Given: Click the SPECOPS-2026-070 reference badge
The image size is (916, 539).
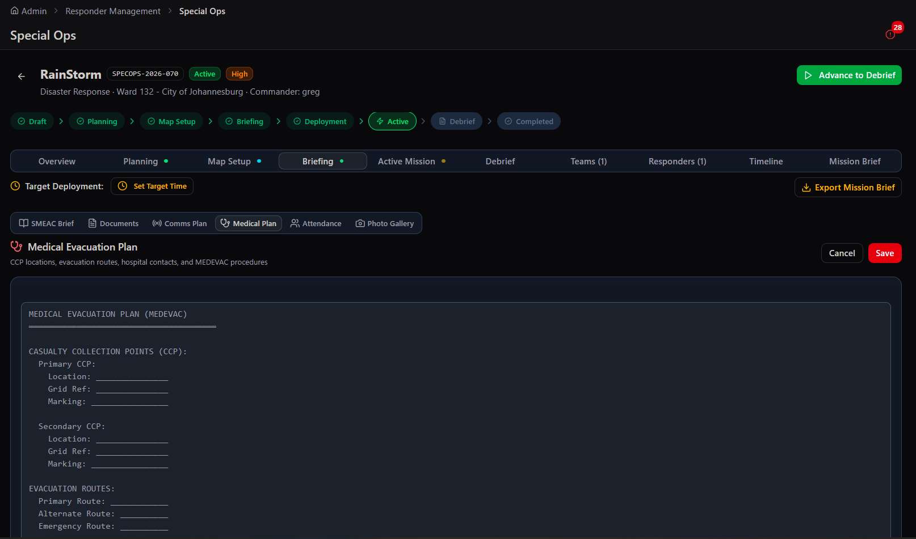Looking at the screenshot, I should coord(145,74).
